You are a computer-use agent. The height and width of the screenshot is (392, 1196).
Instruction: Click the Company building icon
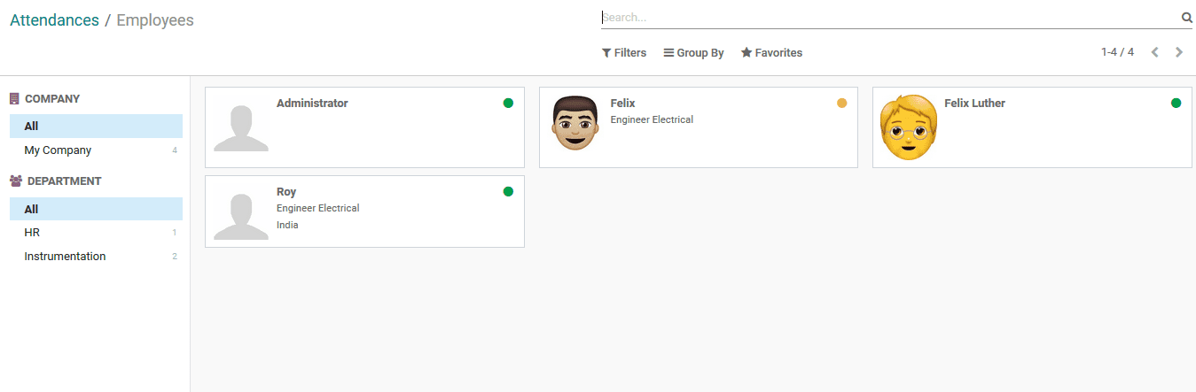click(14, 99)
